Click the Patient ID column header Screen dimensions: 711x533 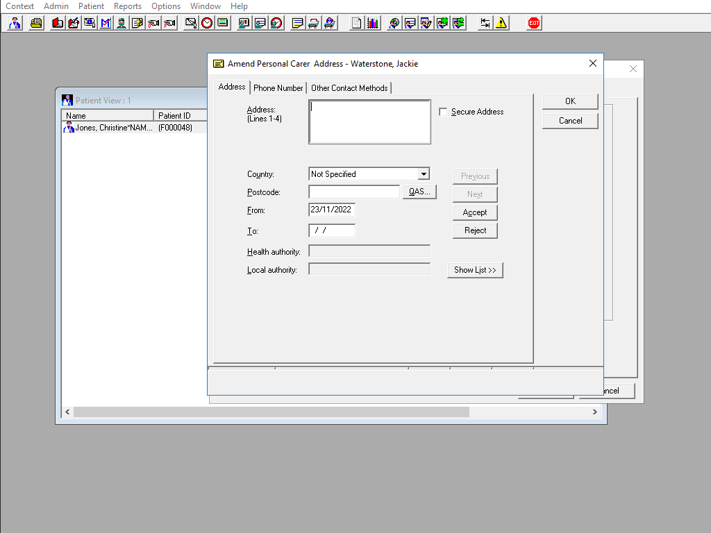coord(181,116)
